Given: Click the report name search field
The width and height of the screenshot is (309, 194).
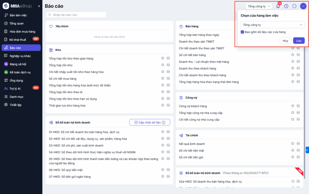Looking at the screenshot, I should pyautogui.click(x=76, y=15).
